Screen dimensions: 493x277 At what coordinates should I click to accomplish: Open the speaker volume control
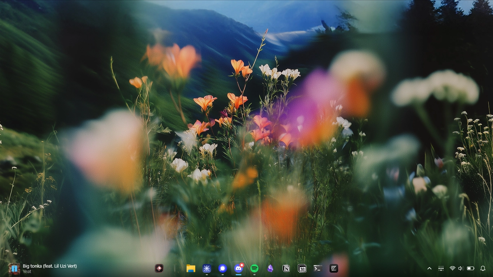click(461, 268)
